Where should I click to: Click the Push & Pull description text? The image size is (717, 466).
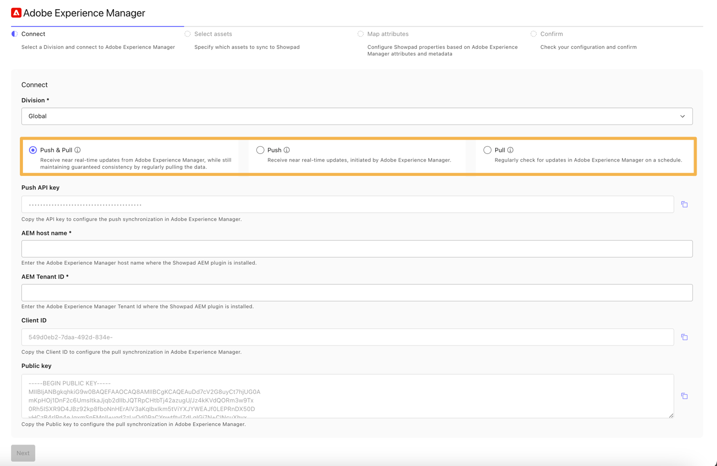pyautogui.click(x=136, y=164)
